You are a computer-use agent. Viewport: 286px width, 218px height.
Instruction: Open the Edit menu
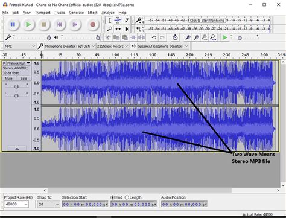pyautogui.click(x=15, y=13)
